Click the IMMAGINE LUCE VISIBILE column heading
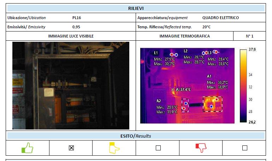 pyautogui.click(x=71, y=36)
